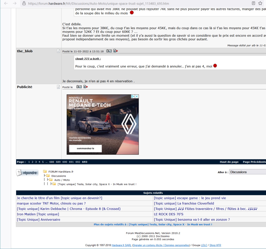
Task: Click the padlock site security icon
Action: coord(24,3)
